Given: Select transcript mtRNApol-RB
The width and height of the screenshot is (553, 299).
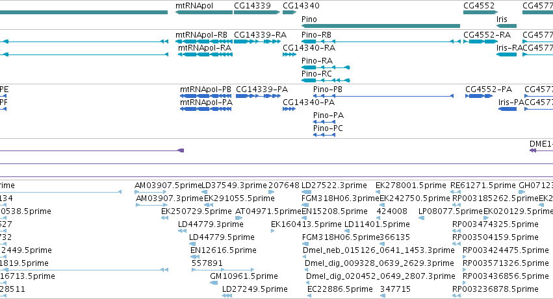Looking at the screenshot, I should [201, 35].
